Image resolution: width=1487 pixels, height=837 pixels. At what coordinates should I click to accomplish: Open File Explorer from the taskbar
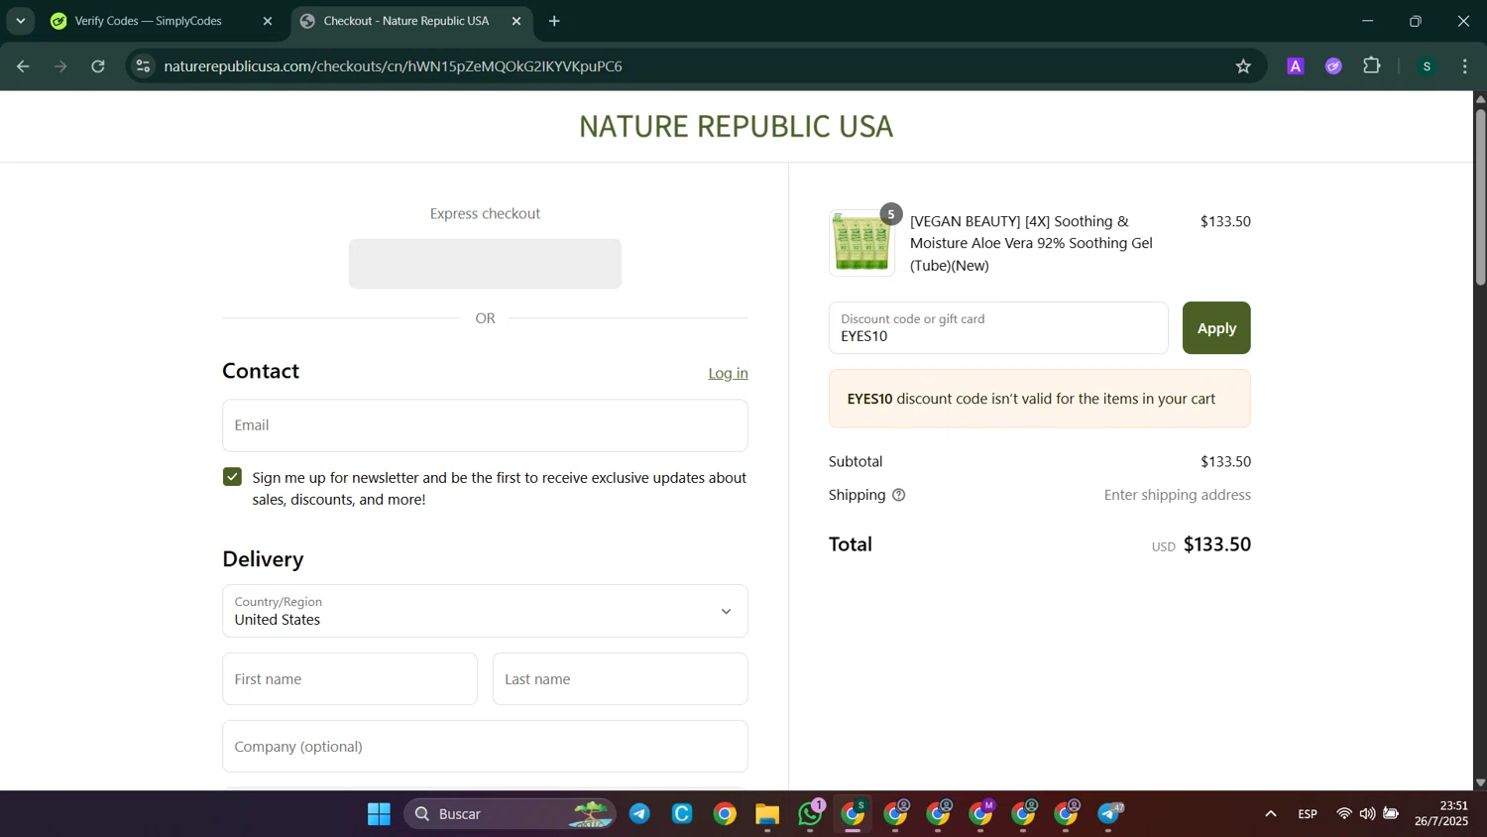click(x=767, y=814)
